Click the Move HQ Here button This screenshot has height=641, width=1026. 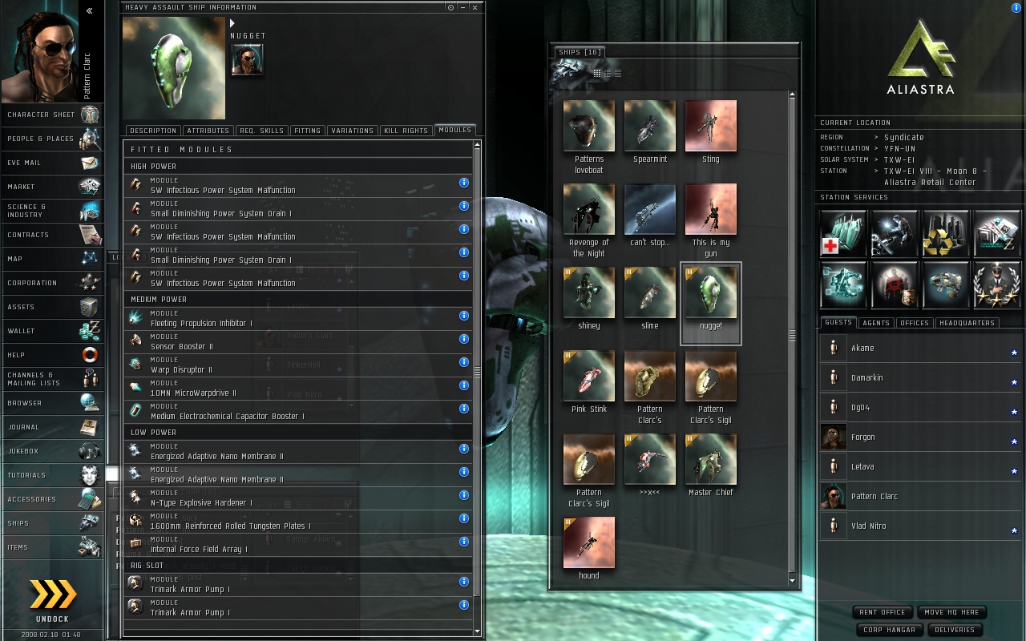tap(951, 612)
